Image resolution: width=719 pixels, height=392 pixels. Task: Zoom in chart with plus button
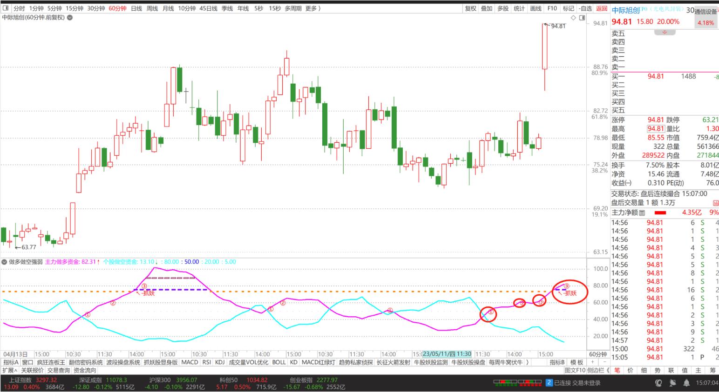tap(592, 362)
